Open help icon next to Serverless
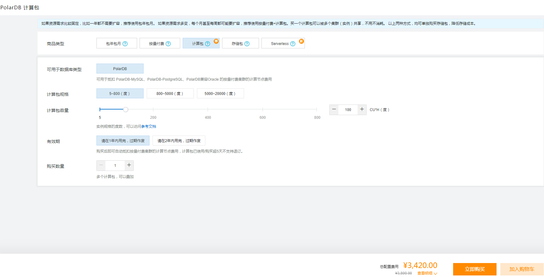The height and width of the screenshot is (277, 544). (x=292, y=44)
